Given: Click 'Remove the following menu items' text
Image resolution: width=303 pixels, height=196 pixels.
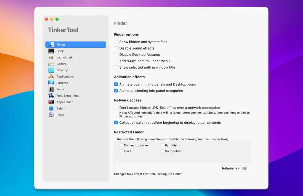Looking at the screenshot, I should click(173, 139).
